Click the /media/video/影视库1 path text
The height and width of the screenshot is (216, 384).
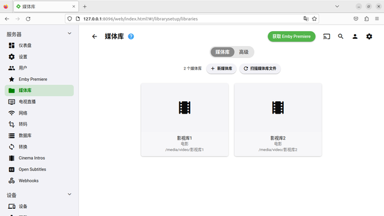tap(185, 150)
